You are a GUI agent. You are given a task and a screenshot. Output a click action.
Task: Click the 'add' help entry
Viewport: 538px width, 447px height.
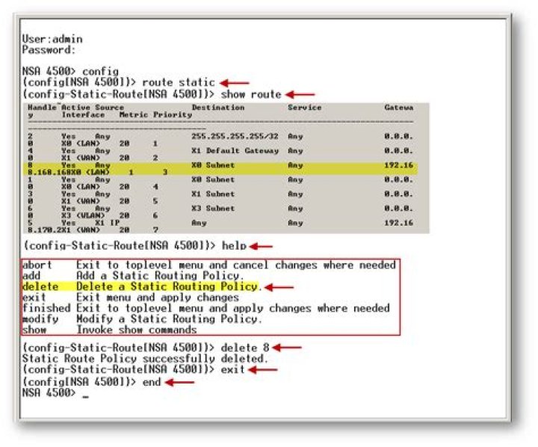click(x=31, y=276)
